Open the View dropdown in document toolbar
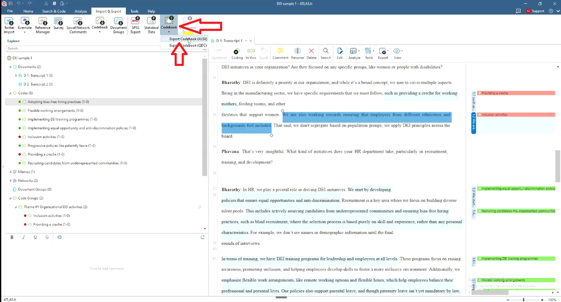This screenshot has width=561, height=302. coord(398,53)
